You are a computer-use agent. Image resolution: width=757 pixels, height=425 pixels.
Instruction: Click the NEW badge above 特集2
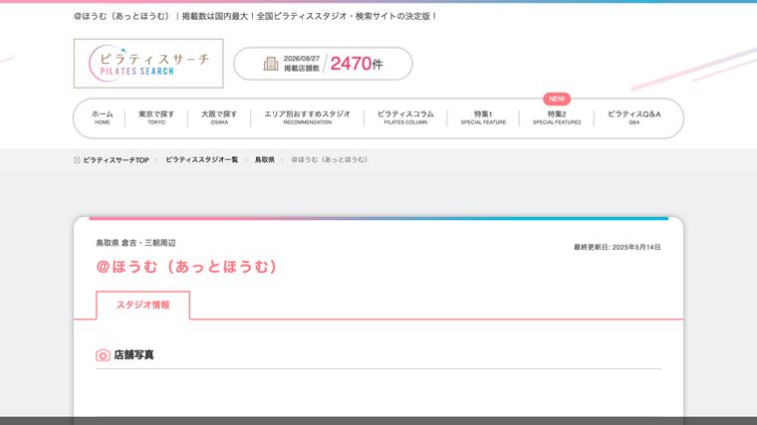click(x=557, y=99)
